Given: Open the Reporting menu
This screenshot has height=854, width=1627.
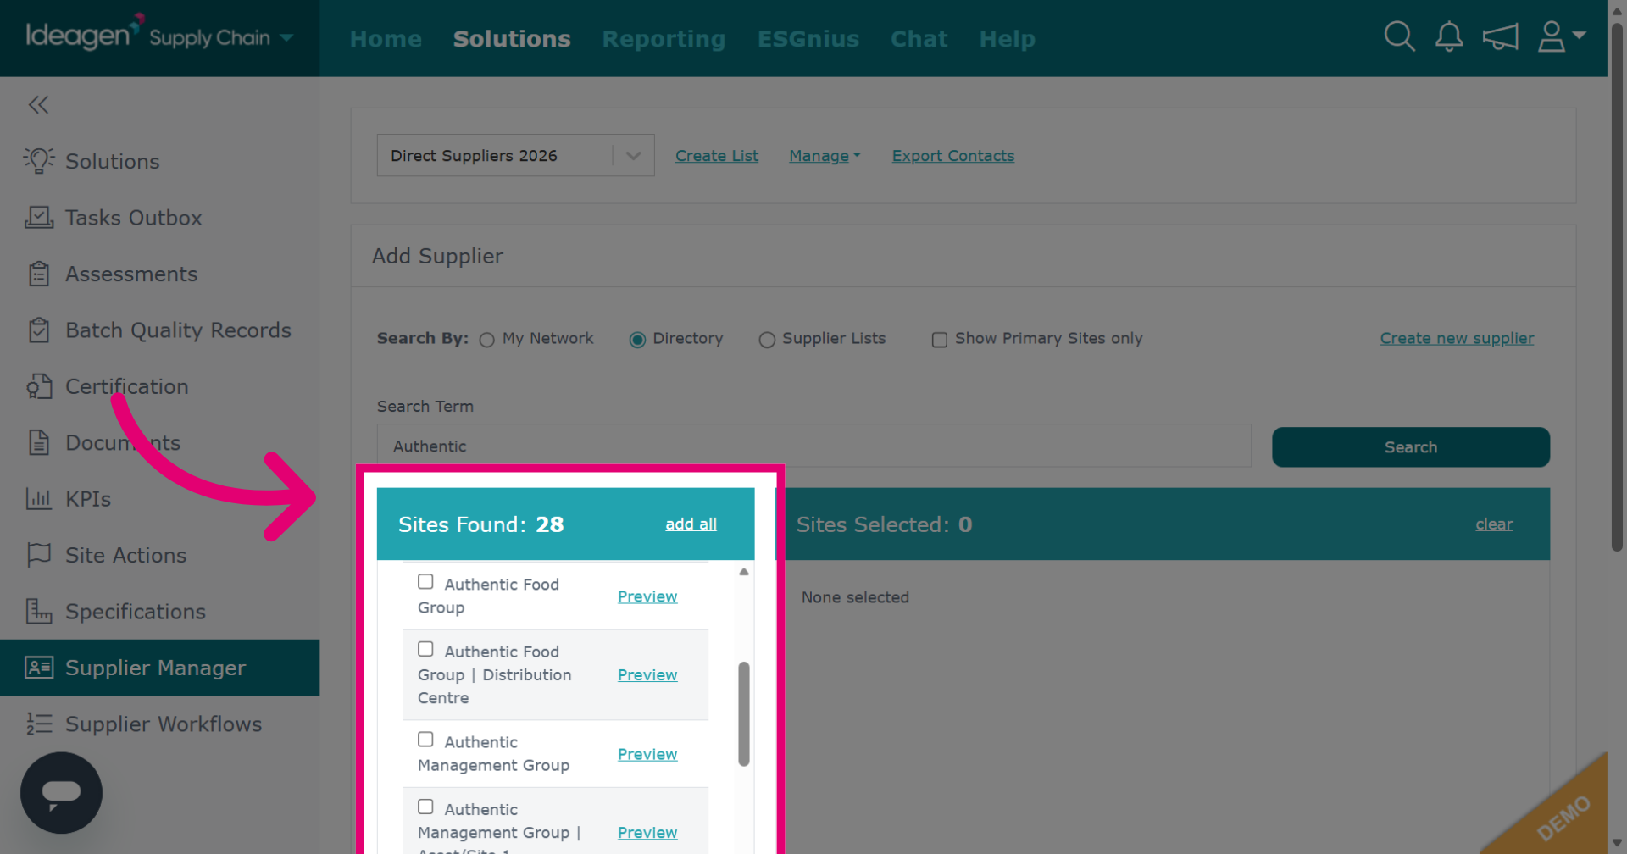Looking at the screenshot, I should [x=664, y=39].
